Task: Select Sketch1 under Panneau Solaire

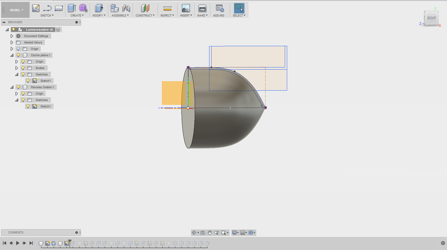Action: [x=46, y=106]
